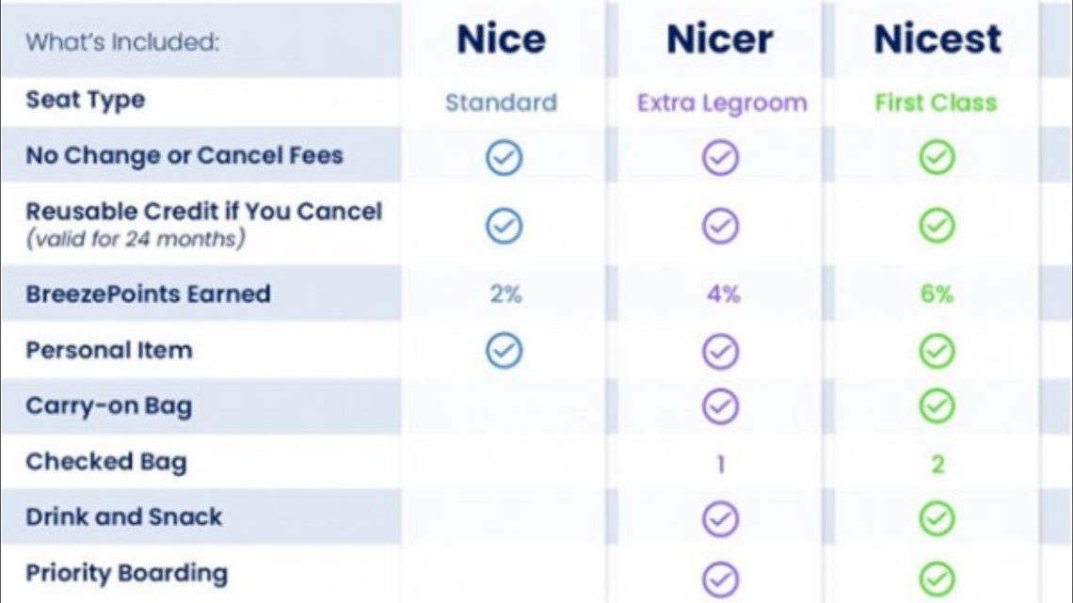Click the Nicer checkmark for Priority Boarding
Image resolution: width=1073 pixels, height=603 pixels.
click(721, 579)
